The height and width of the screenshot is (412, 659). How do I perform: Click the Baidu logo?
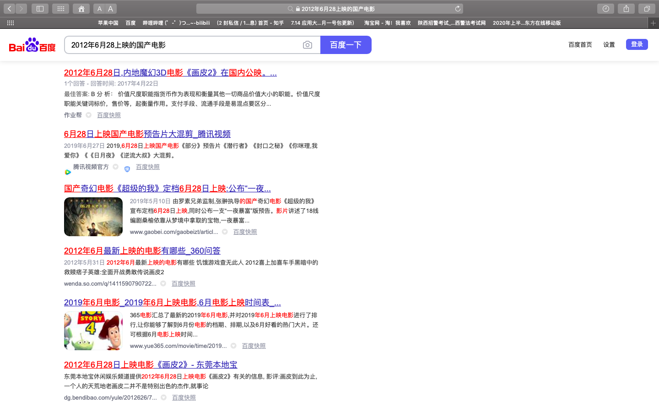click(32, 45)
